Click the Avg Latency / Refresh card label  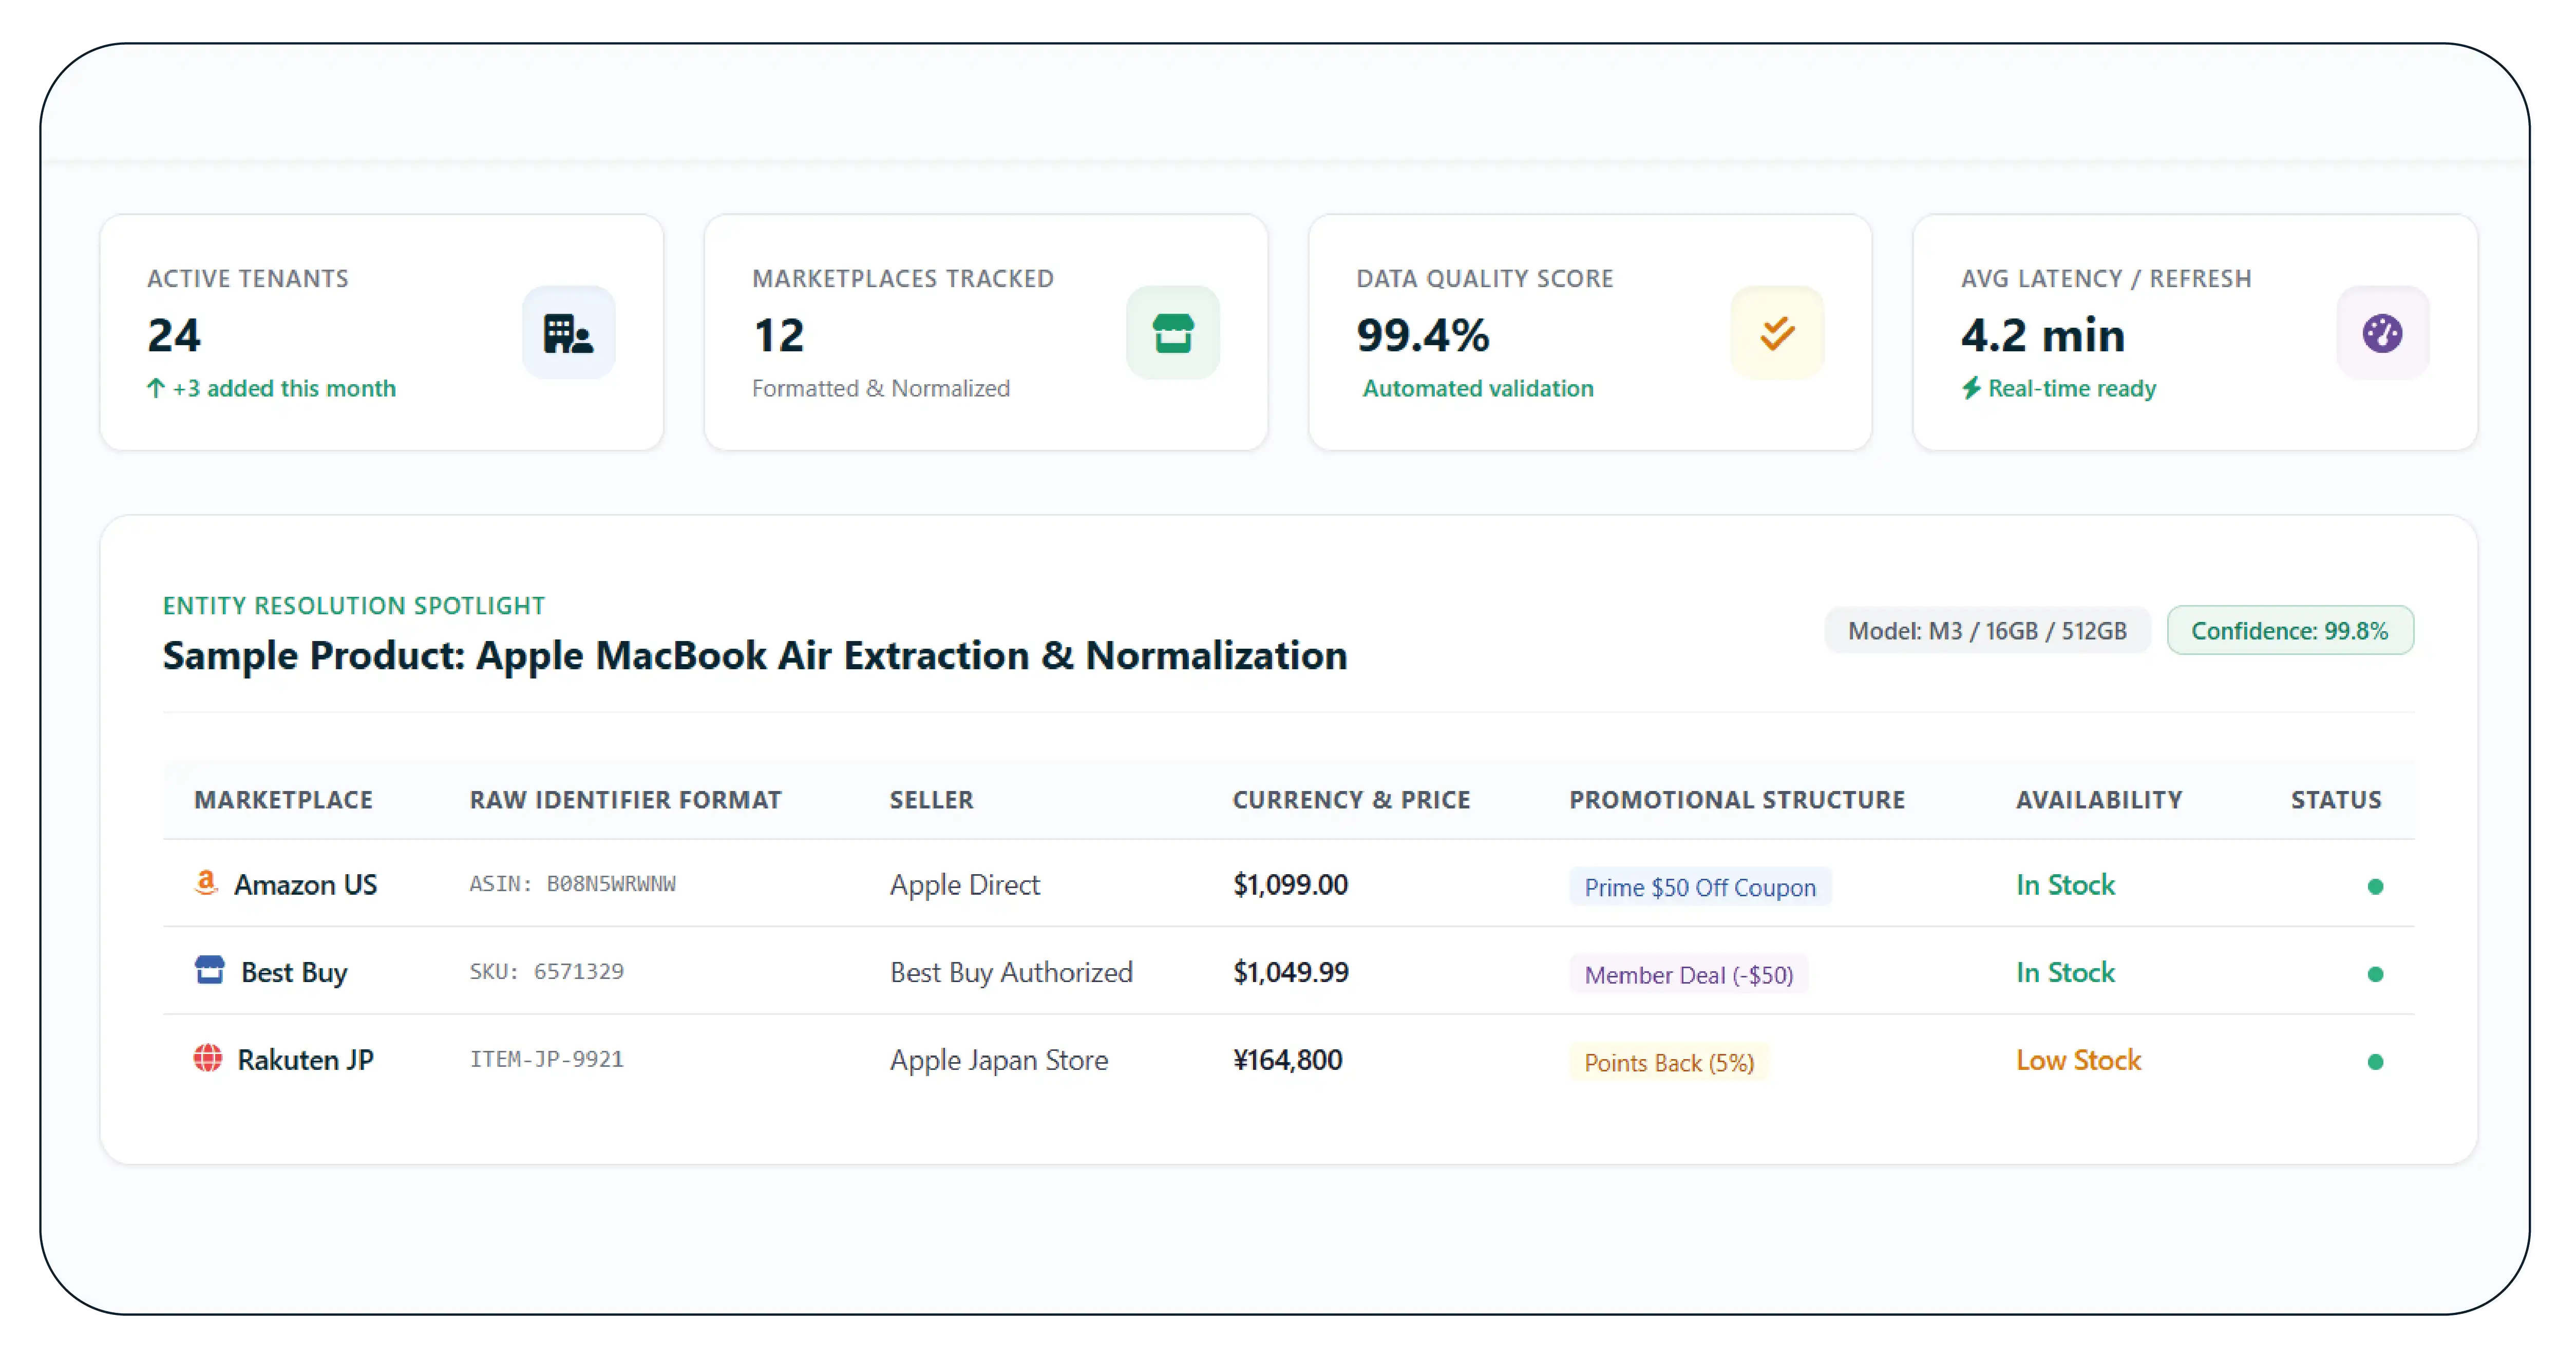pos(2106,279)
